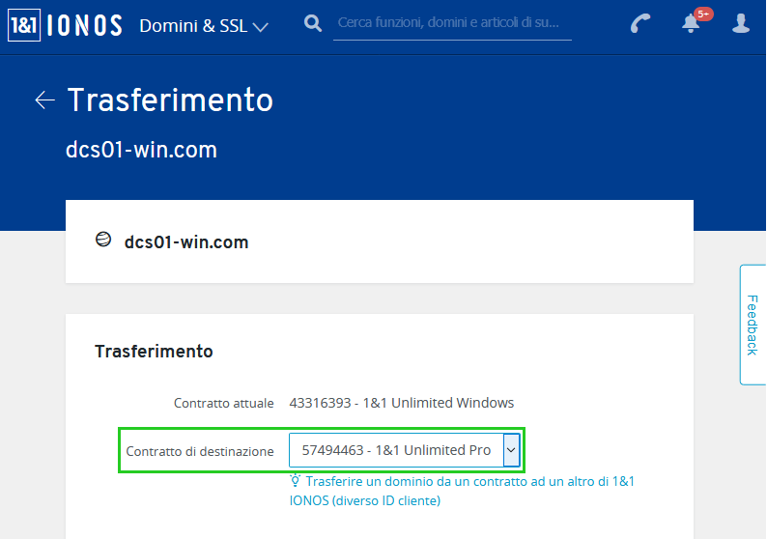The height and width of the screenshot is (539, 767).
Task: Focus the search field 'Cerca funzioni, domini...'
Action: [452, 23]
